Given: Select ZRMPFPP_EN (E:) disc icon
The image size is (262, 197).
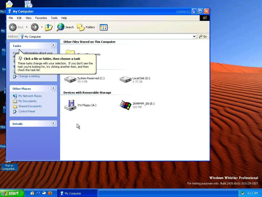Looking at the screenshot, I should pyautogui.click(x=125, y=105).
